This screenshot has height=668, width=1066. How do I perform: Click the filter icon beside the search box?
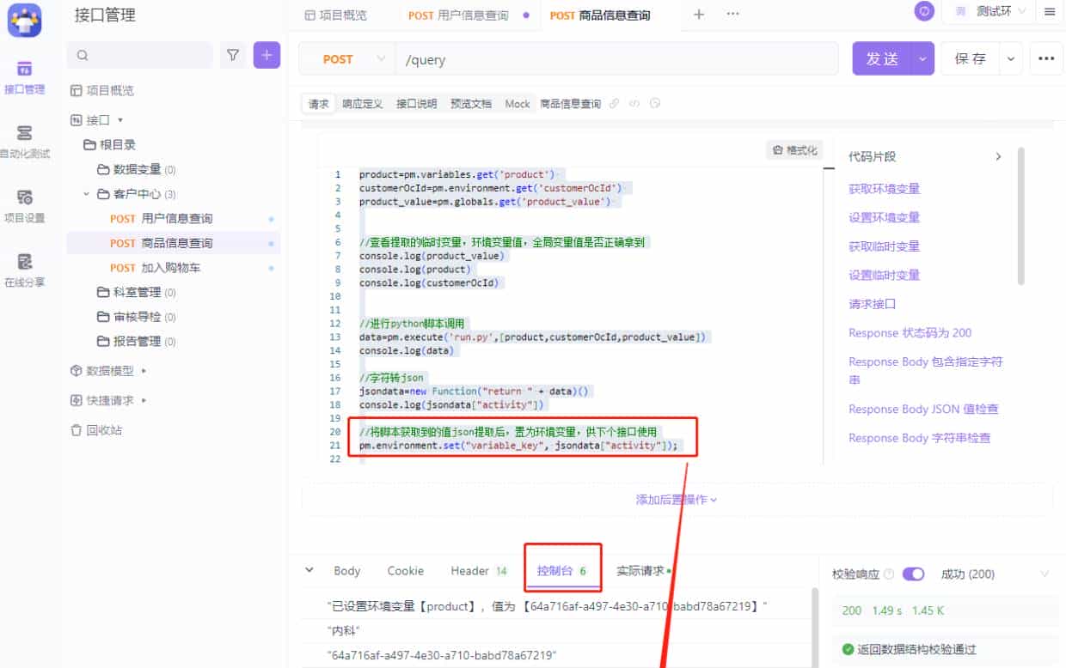(x=234, y=54)
